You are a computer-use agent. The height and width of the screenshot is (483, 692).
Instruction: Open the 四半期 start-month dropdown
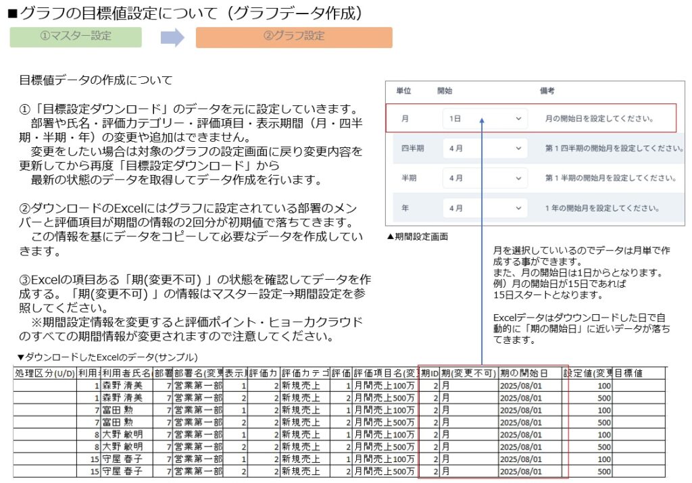point(484,148)
